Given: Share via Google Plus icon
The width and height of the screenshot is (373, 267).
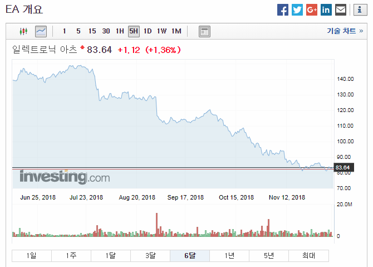Looking at the screenshot, I should click(312, 9).
